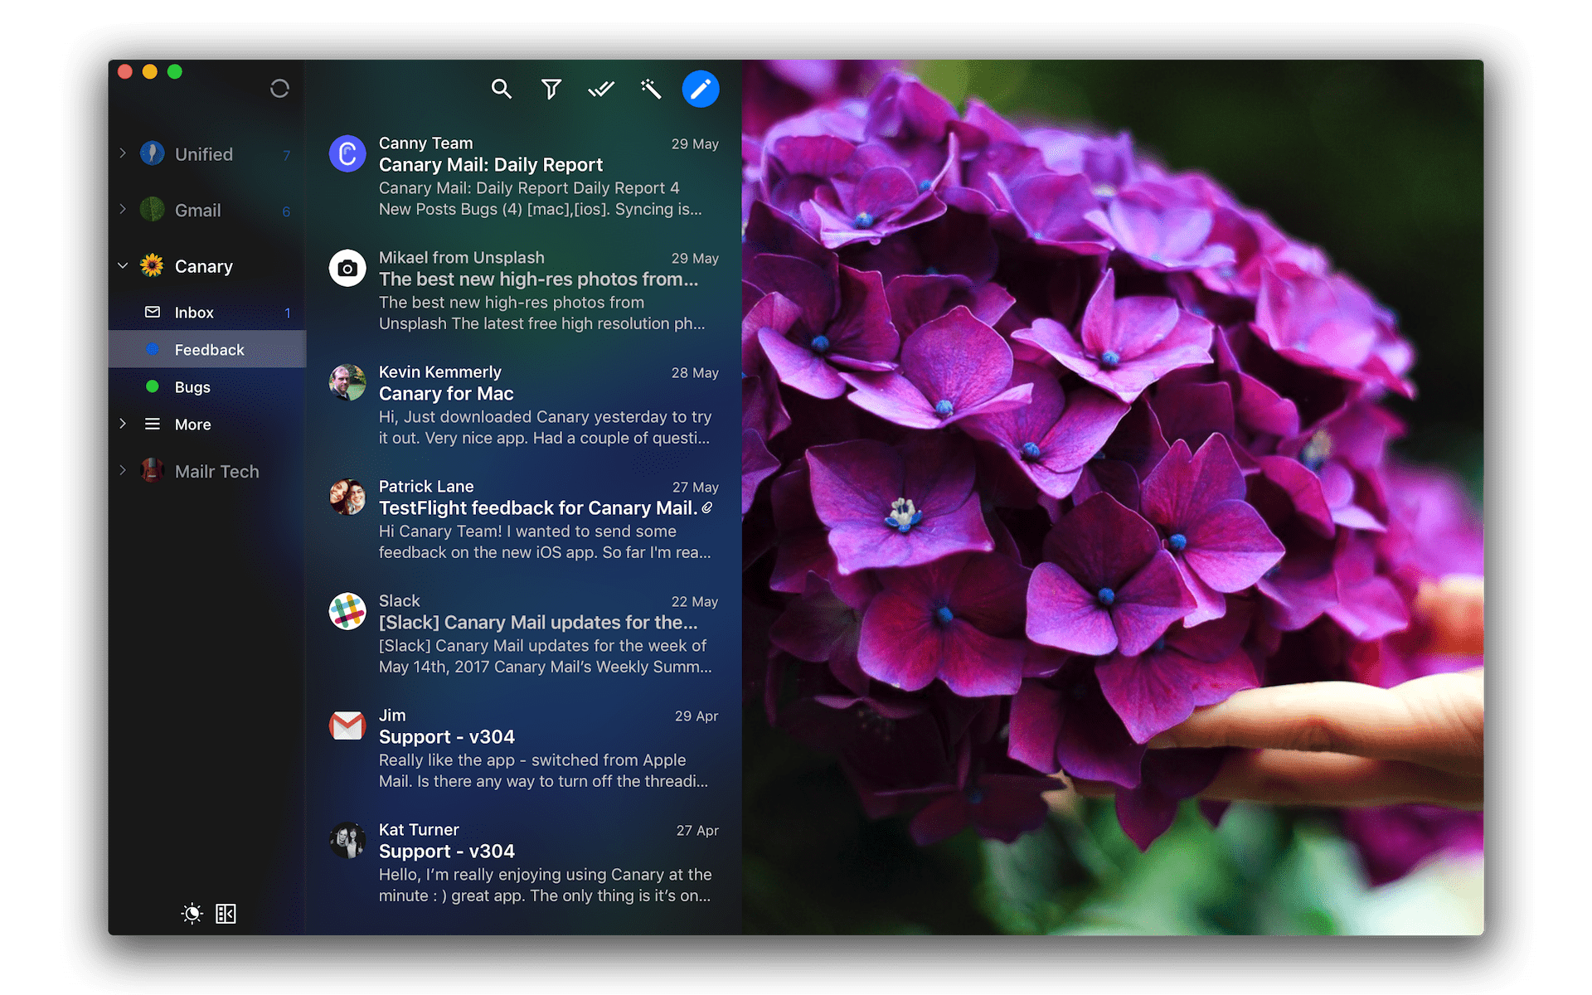Click the sender name Patrick Lane
Screen dimensions: 1592x995
[426, 487]
